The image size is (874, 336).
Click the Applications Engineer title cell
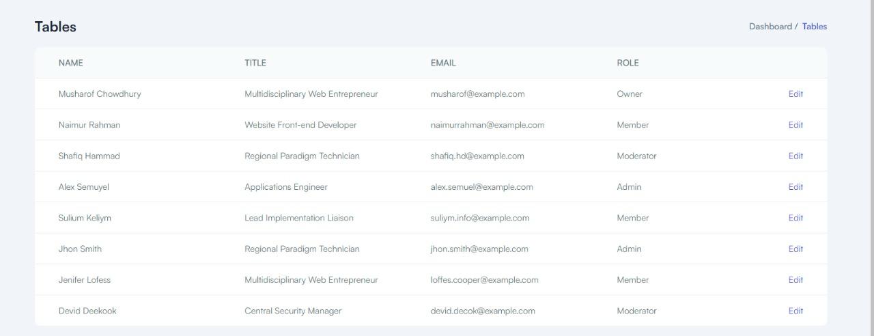[x=286, y=187]
